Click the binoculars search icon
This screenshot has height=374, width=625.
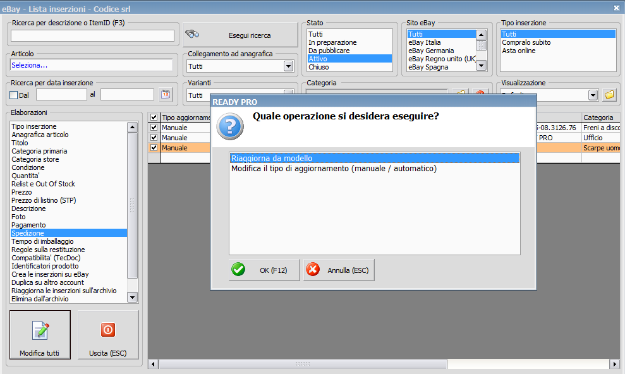pos(192,34)
